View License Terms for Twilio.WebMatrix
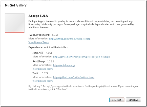The image size is (147, 107). click(x=39, y=42)
